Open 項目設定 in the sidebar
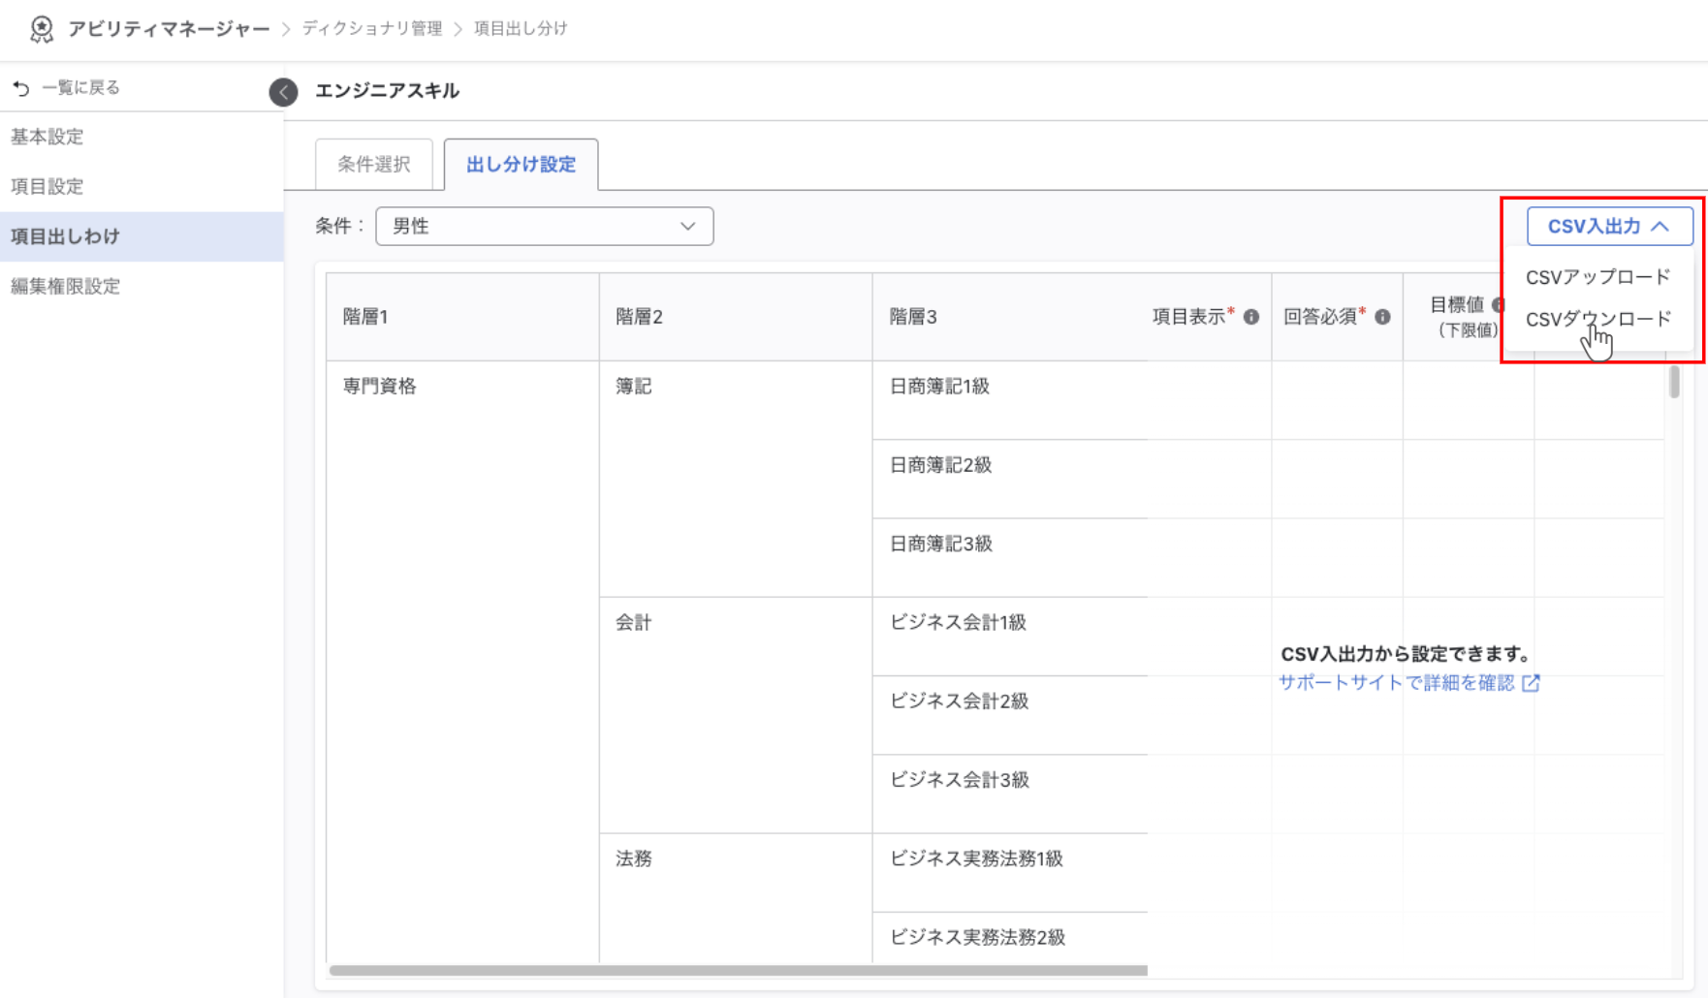 coord(142,186)
